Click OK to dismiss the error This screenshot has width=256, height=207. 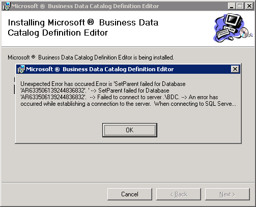130,130
